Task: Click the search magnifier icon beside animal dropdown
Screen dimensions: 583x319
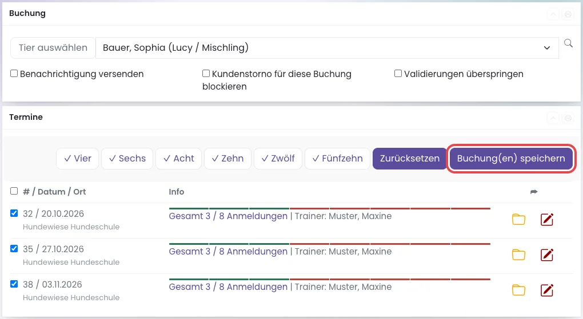Action: (x=568, y=43)
